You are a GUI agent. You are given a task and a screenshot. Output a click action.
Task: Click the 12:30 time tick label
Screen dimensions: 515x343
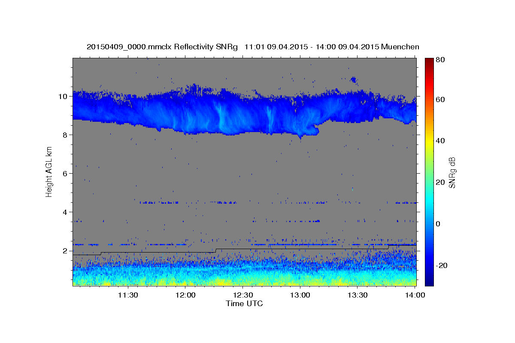(x=243, y=295)
